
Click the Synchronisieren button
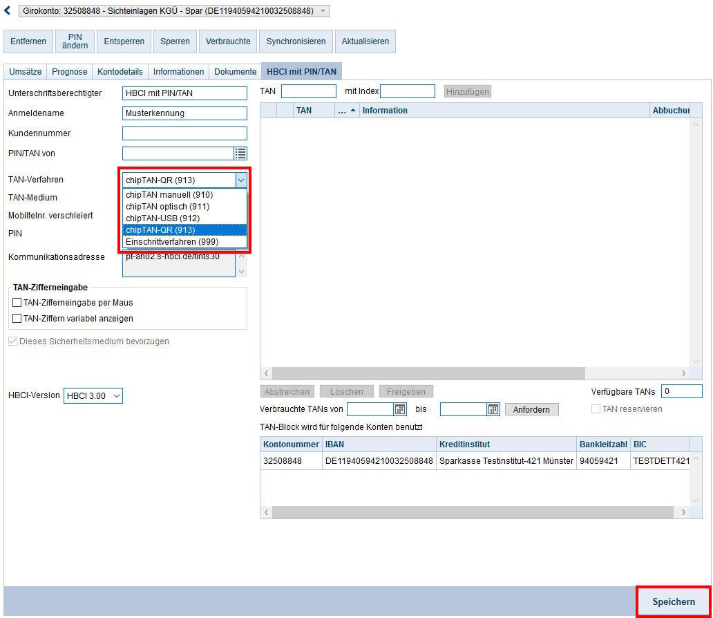[296, 41]
